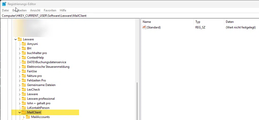Click the Registrierungs-Editor title bar icon
Screen dimensions: 259x120
tap(4, 4)
